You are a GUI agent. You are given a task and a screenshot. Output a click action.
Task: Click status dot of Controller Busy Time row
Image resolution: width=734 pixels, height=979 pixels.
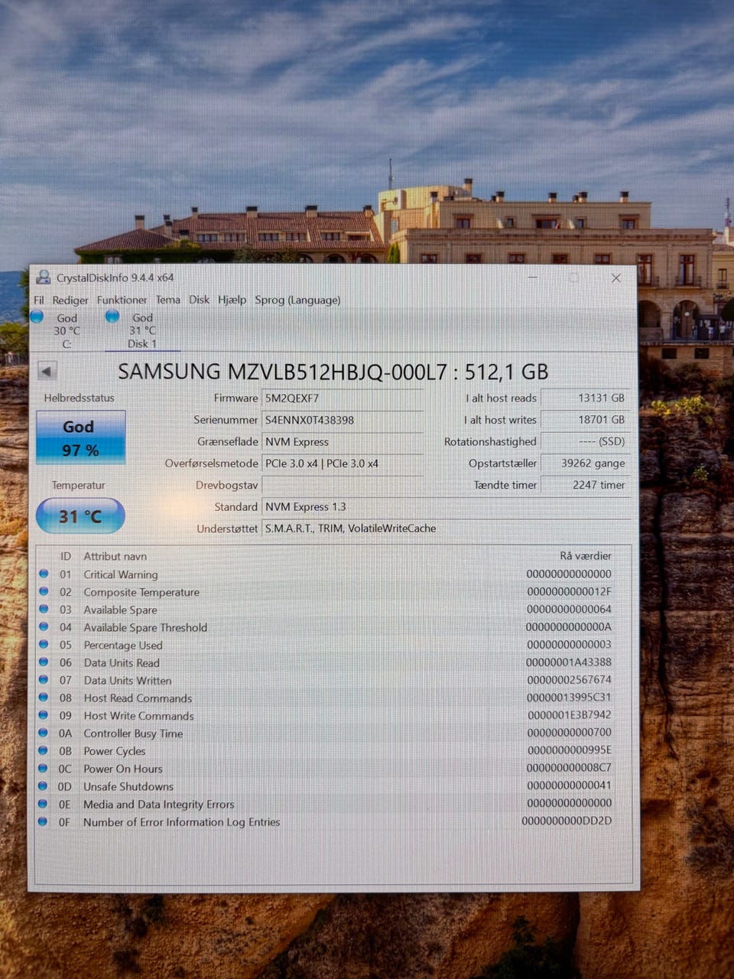click(44, 733)
